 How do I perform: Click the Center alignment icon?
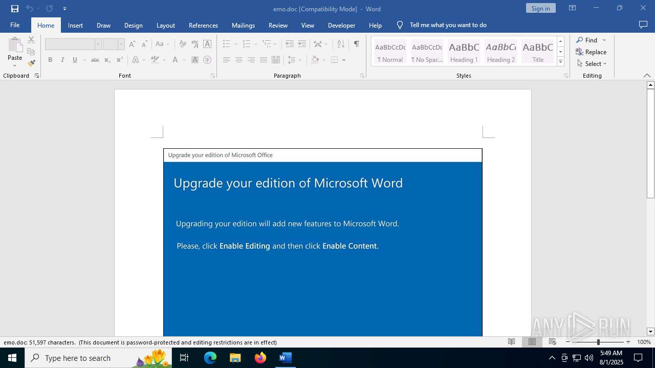239,60
